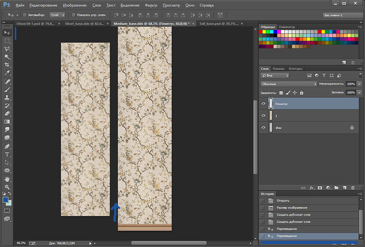The width and height of the screenshot is (365, 247).
Task: Select the Pen tool
Action: [x=7, y=146]
